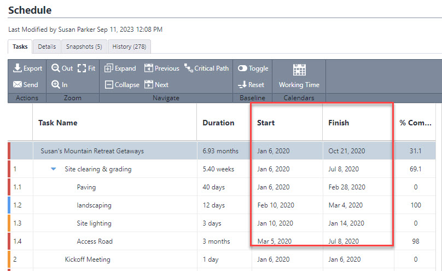442x271 pixels.
Task: Click the Start column header
Action: point(266,123)
